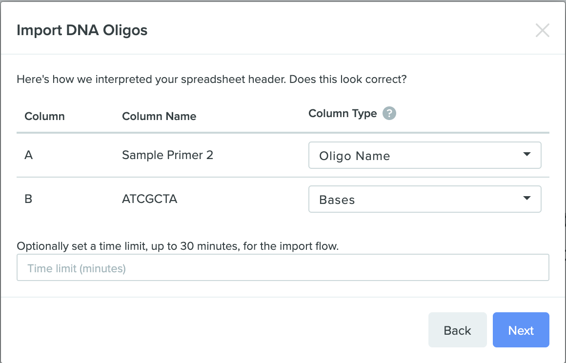Click the Column header label

(x=45, y=116)
